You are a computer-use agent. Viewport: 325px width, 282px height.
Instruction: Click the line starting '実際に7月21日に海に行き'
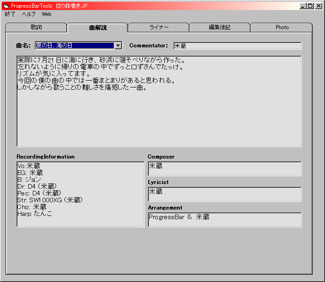tap(101, 60)
